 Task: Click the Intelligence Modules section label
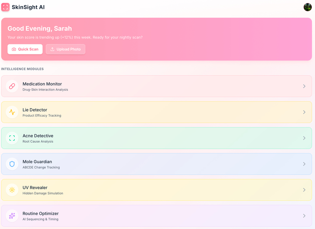(x=22, y=69)
